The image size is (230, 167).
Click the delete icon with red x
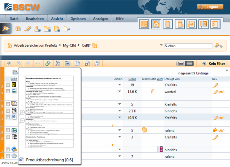point(87,63)
